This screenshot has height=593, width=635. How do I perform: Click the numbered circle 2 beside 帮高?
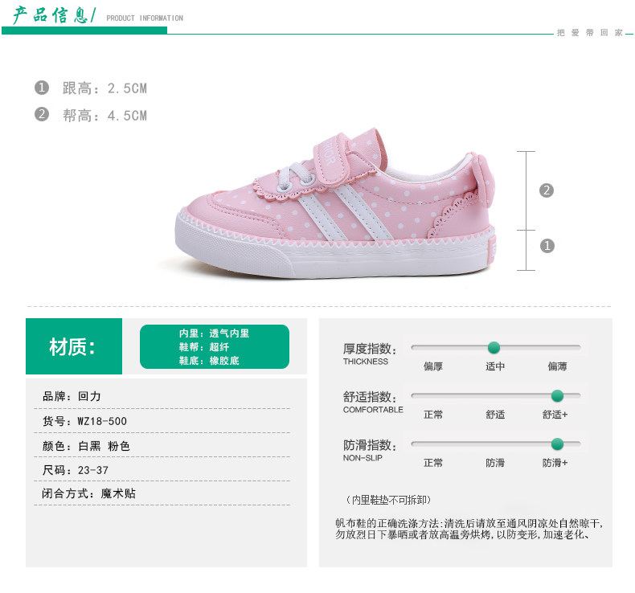pos(42,114)
